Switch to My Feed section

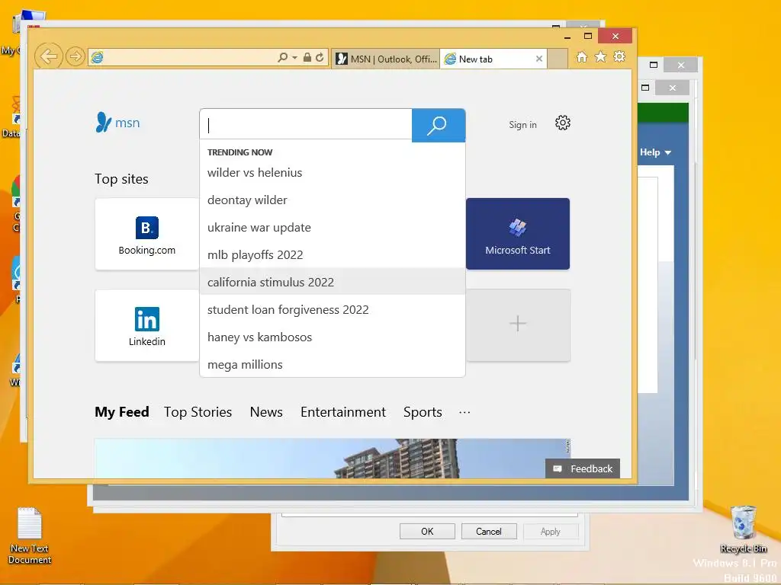pyautogui.click(x=122, y=412)
